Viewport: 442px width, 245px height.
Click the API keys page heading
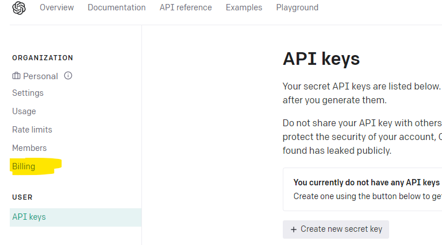[321, 59]
